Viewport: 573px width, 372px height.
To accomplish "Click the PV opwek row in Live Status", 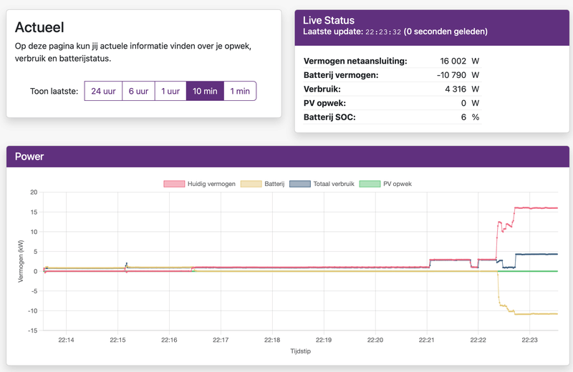I will 327,103.
